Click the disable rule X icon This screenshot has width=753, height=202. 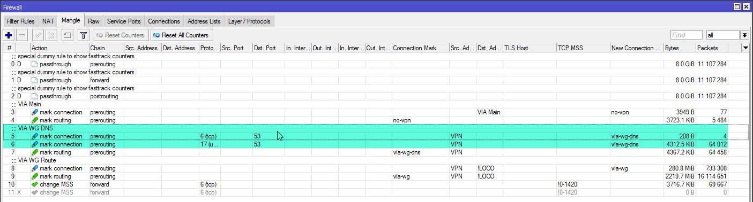click(51, 35)
